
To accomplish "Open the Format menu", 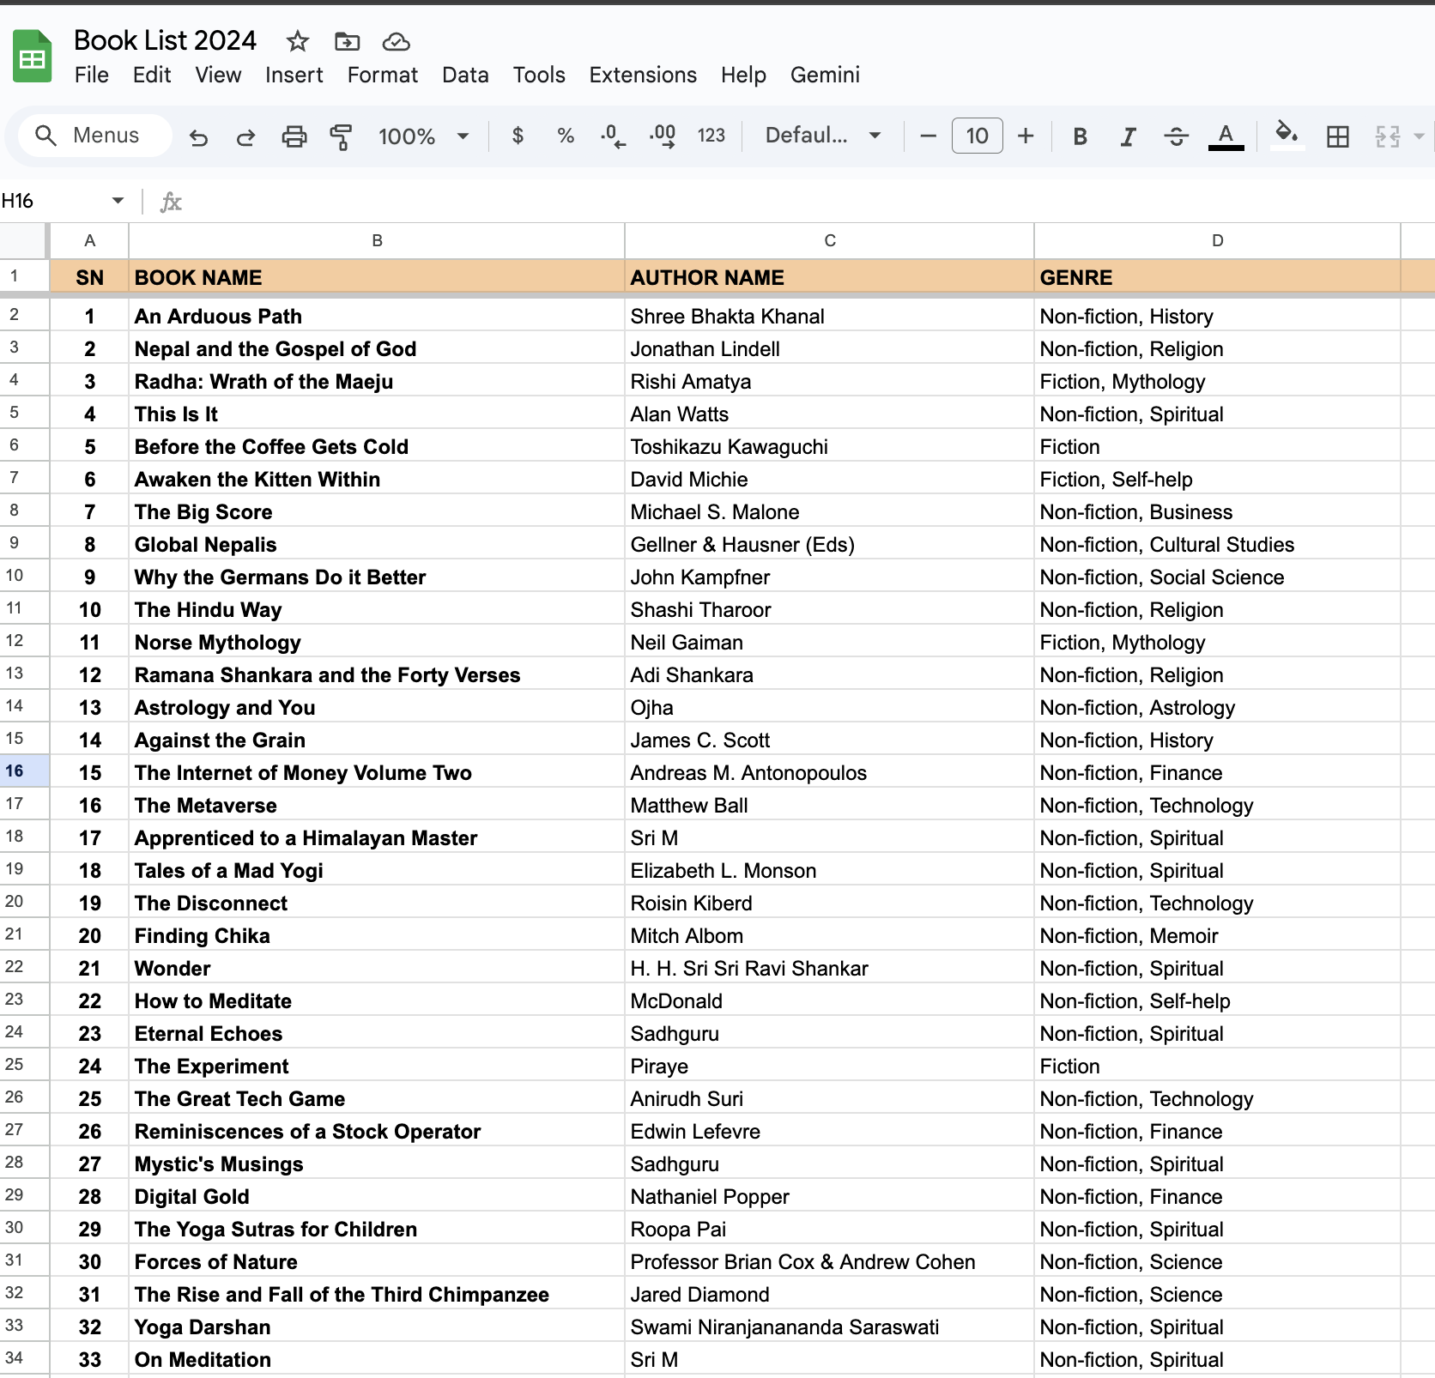I will (x=383, y=75).
